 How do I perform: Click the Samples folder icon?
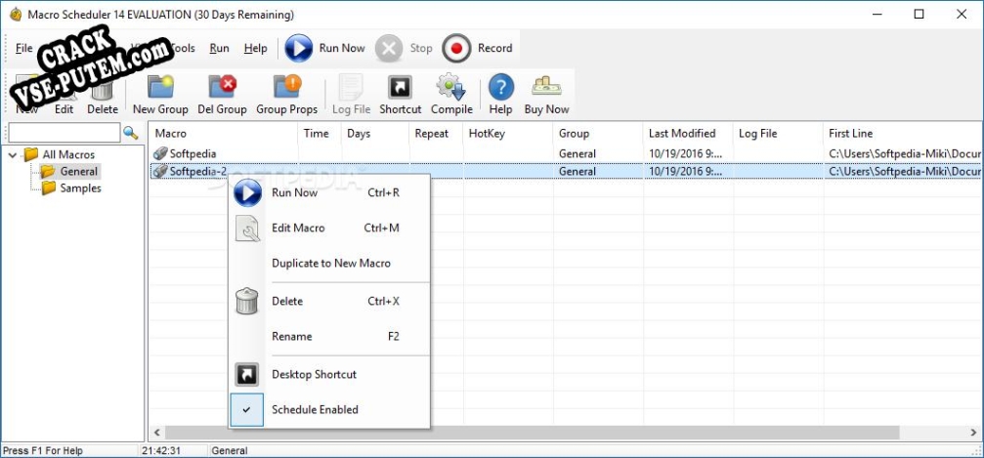49,188
